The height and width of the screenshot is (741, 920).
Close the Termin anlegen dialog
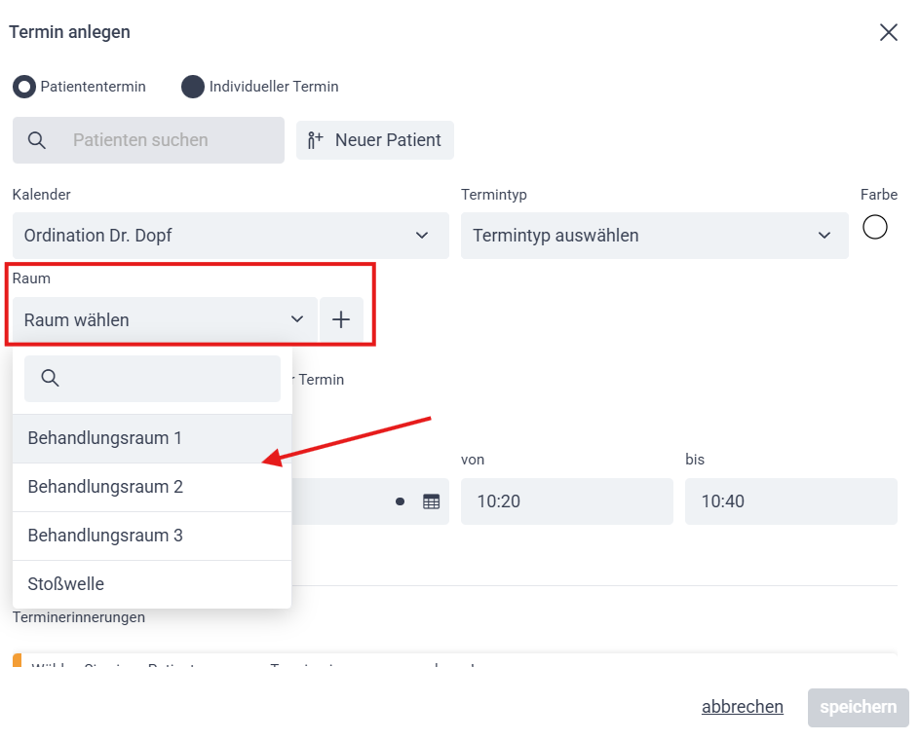(x=888, y=32)
